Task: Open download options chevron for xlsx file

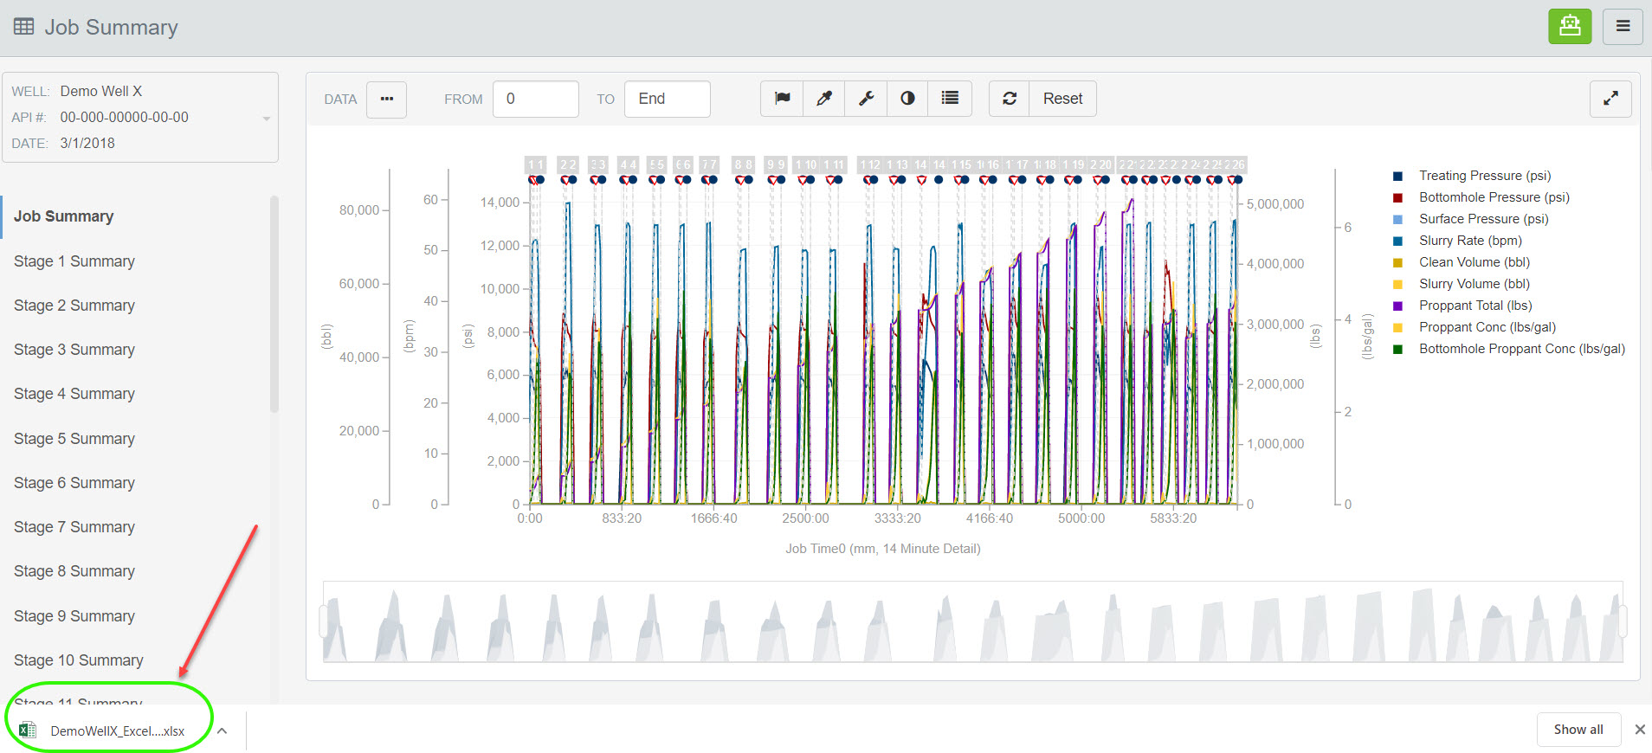Action: point(223,730)
